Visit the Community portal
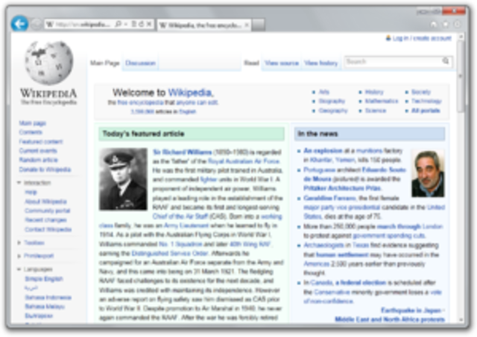 (x=48, y=211)
